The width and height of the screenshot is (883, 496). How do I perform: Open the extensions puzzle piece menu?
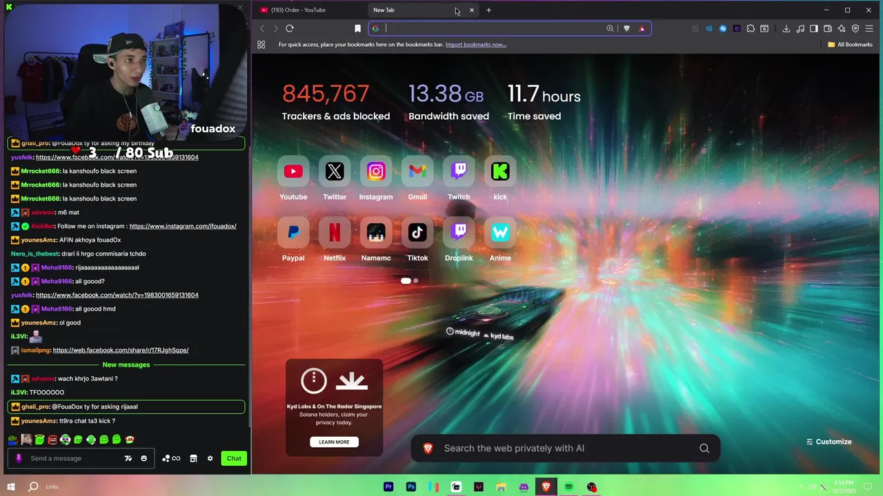[751, 28]
